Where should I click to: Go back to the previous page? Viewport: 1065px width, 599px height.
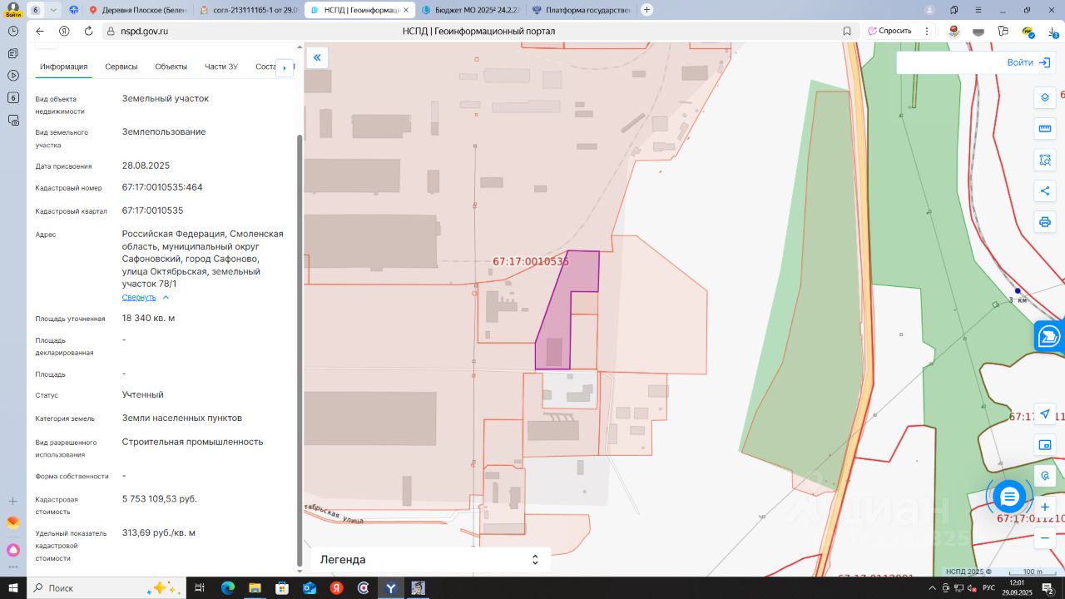39,31
